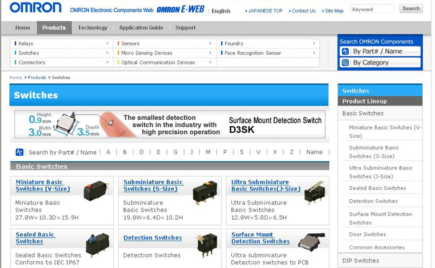The height and width of the screenshot is (268, 435).
Task: Open the Connectors category
Action: tap(31, 62)
